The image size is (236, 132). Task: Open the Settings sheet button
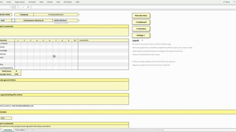141,35
